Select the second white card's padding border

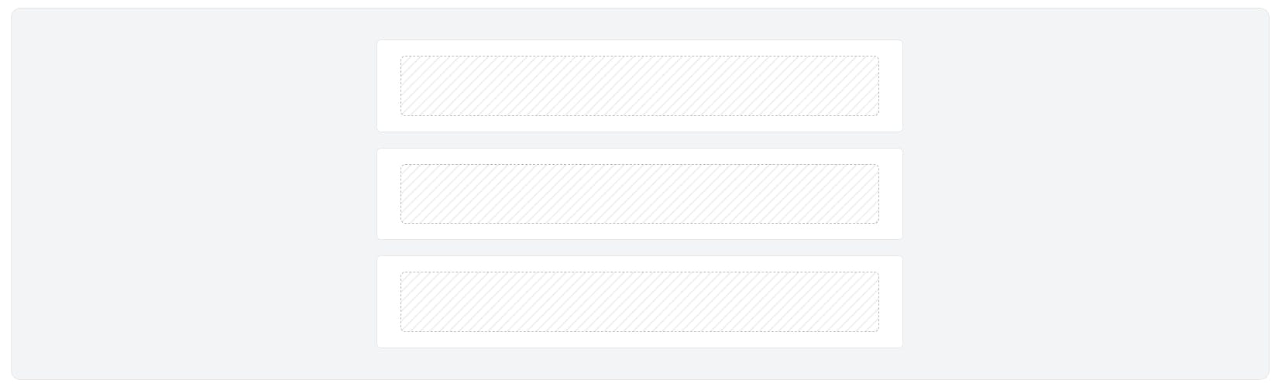(x=640, y=156)
